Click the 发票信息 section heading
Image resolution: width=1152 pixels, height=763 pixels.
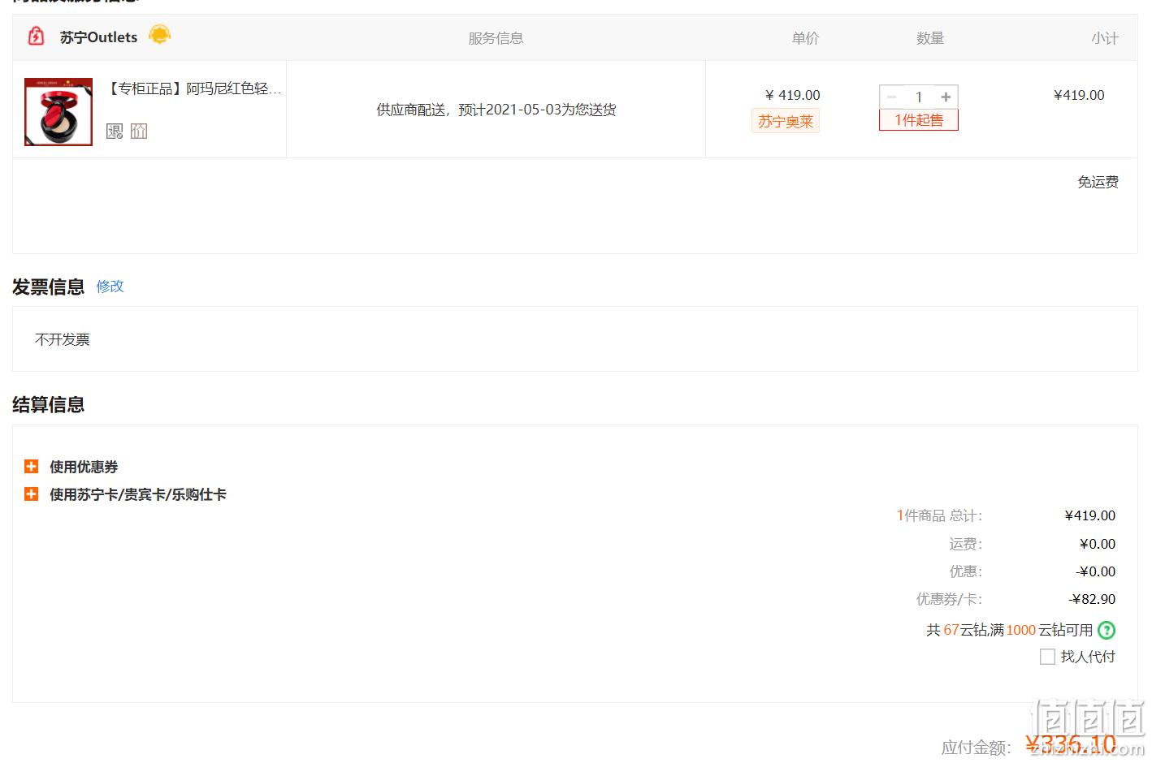(48, 287)
